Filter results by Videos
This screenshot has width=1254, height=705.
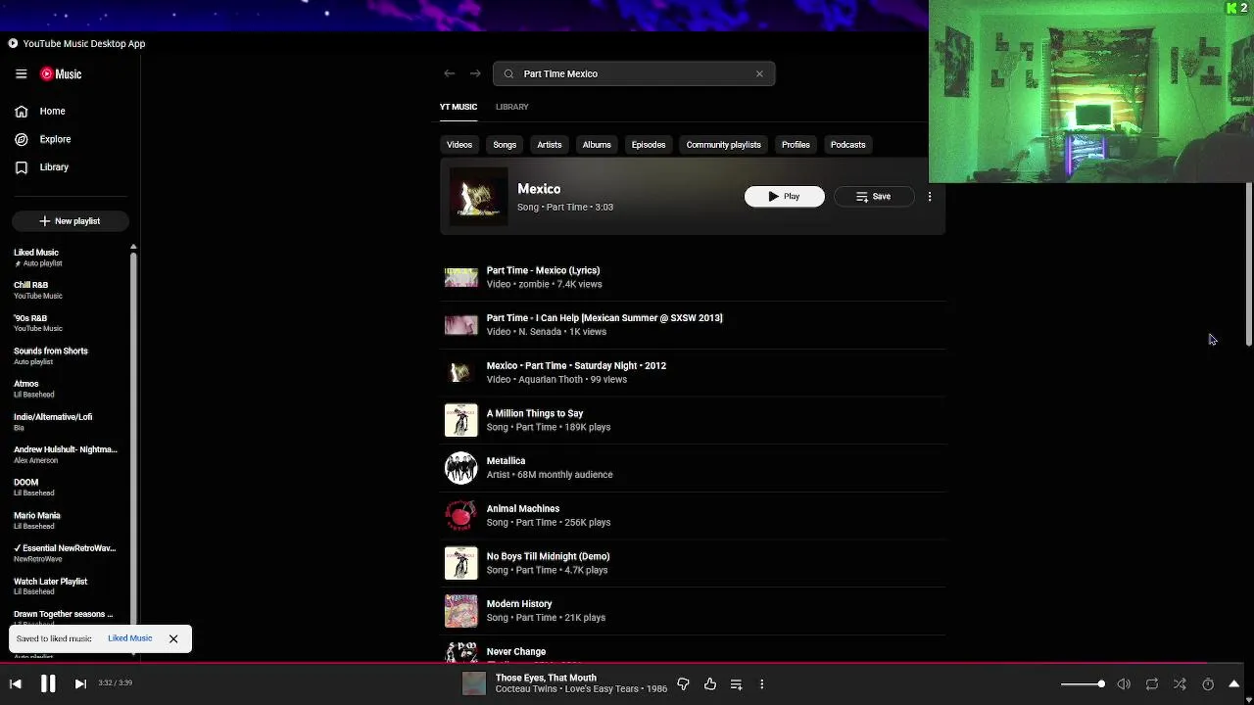pos(459,145)
